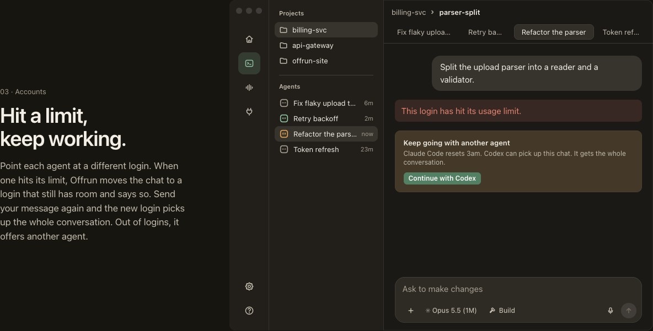Select the api-gateway project
Viewport: 653px width, 331px height.
(x=326, y=45)
